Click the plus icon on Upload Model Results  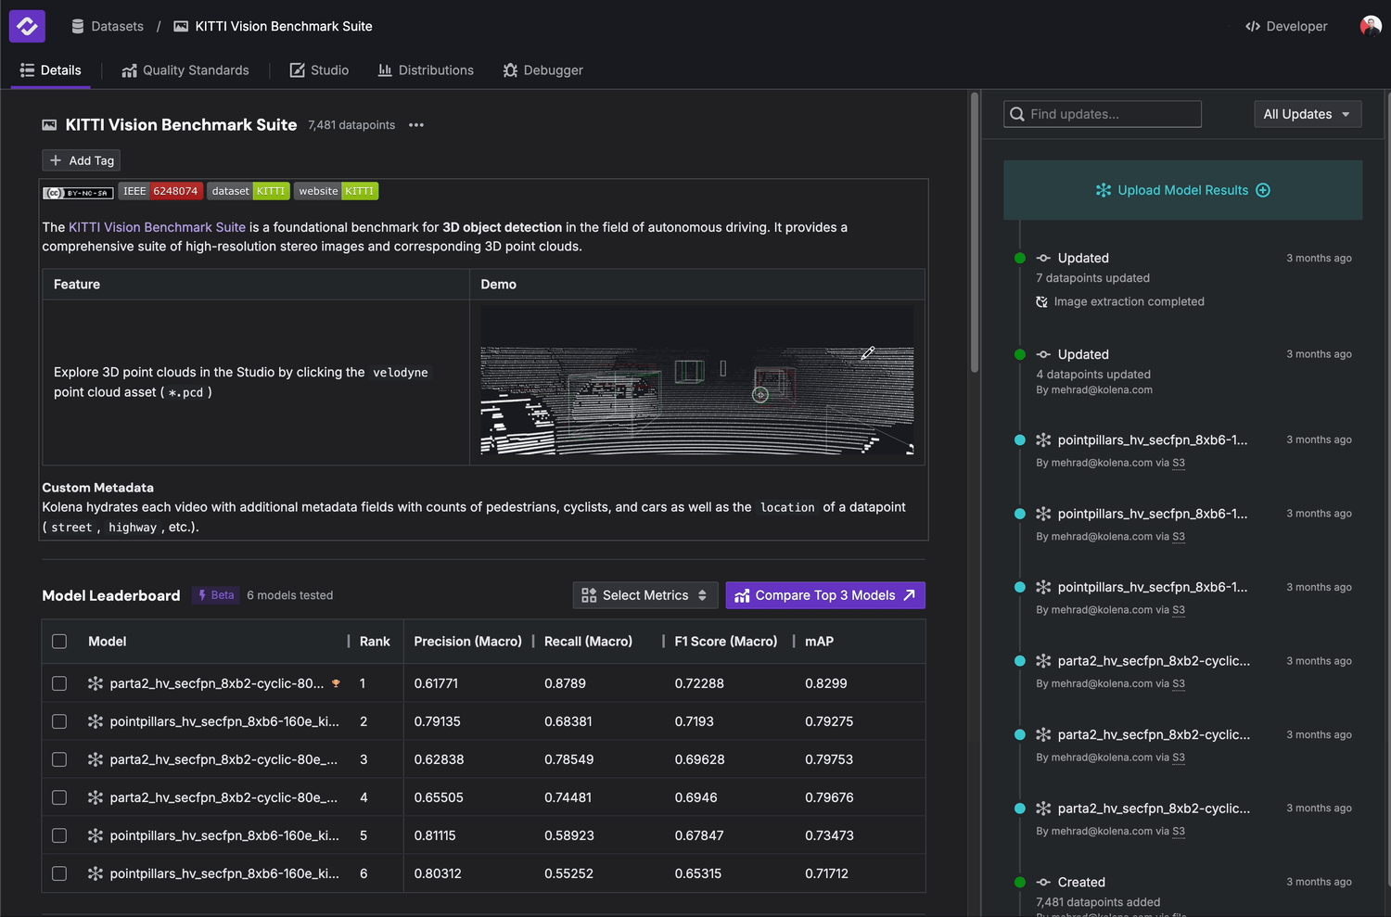[1263, 190]
